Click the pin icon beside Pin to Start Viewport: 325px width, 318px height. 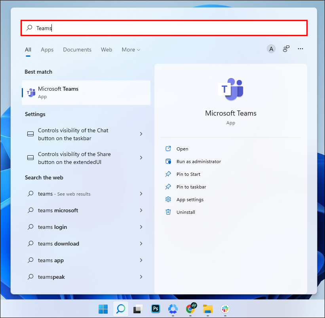[168, 174]
